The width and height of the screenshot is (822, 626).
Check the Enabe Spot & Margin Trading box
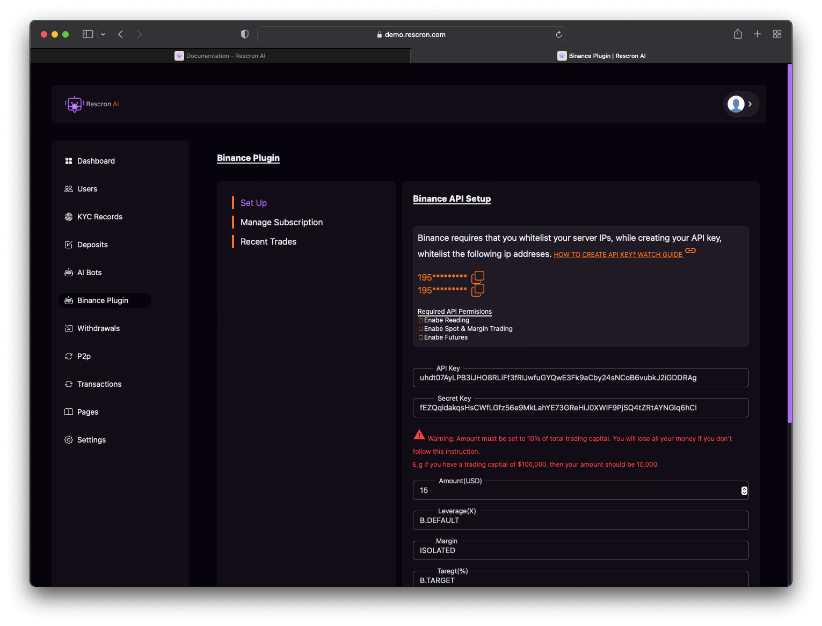pyautogui.click(x=421, y=329)
